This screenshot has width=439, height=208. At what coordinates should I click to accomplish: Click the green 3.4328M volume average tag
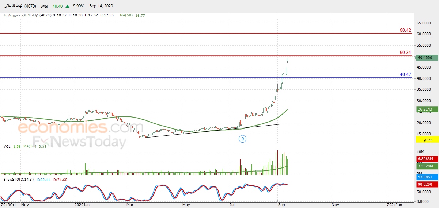[427, 166]
